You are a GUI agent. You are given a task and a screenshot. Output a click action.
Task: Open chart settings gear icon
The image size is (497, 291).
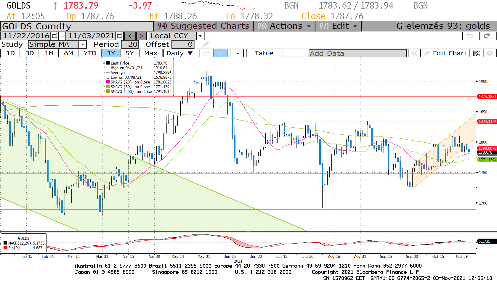(490, 53)
